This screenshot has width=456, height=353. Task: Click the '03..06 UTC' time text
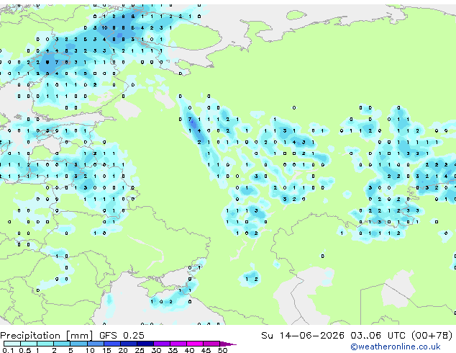[x=378, y=336]
